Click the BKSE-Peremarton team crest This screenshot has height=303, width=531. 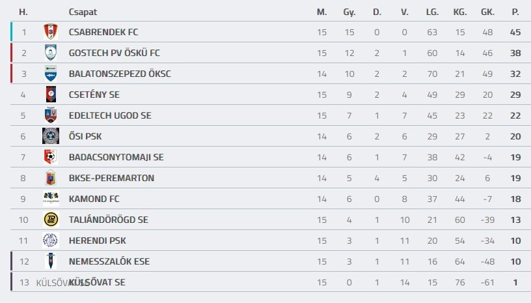tap(50, 178)
